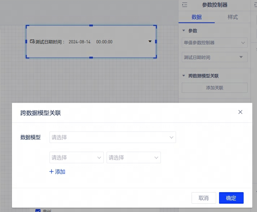Screen dimensions: 257x212
Task: Click the calendar icon before 测试日期时间
Action: (32, 42)
